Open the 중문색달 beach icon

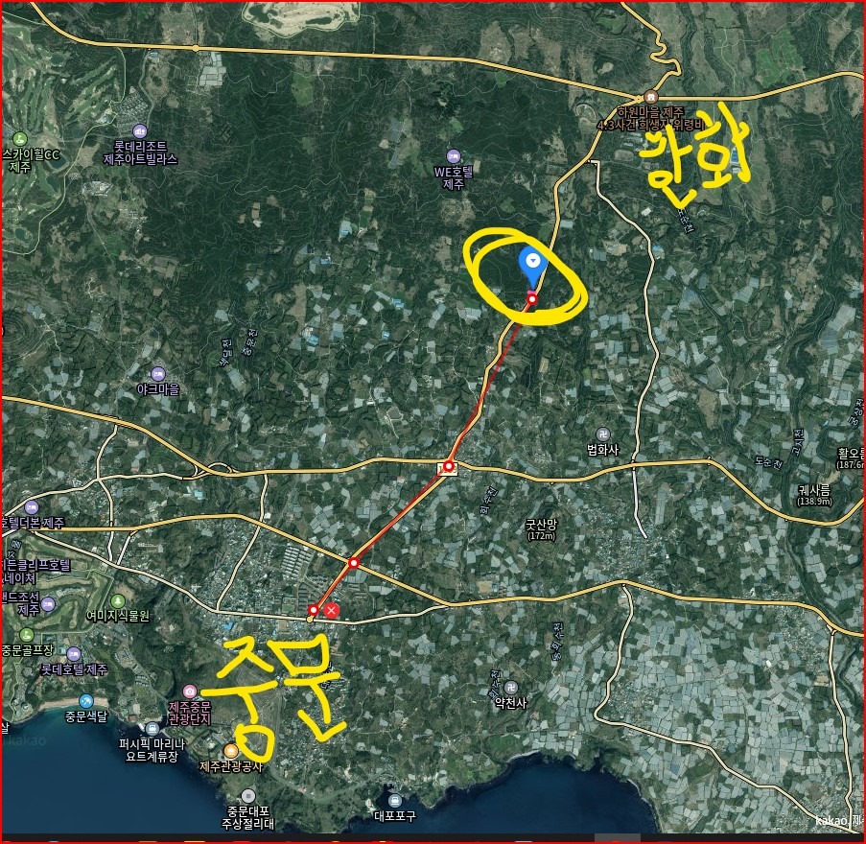pyautogui.click(x=86, y=701)
